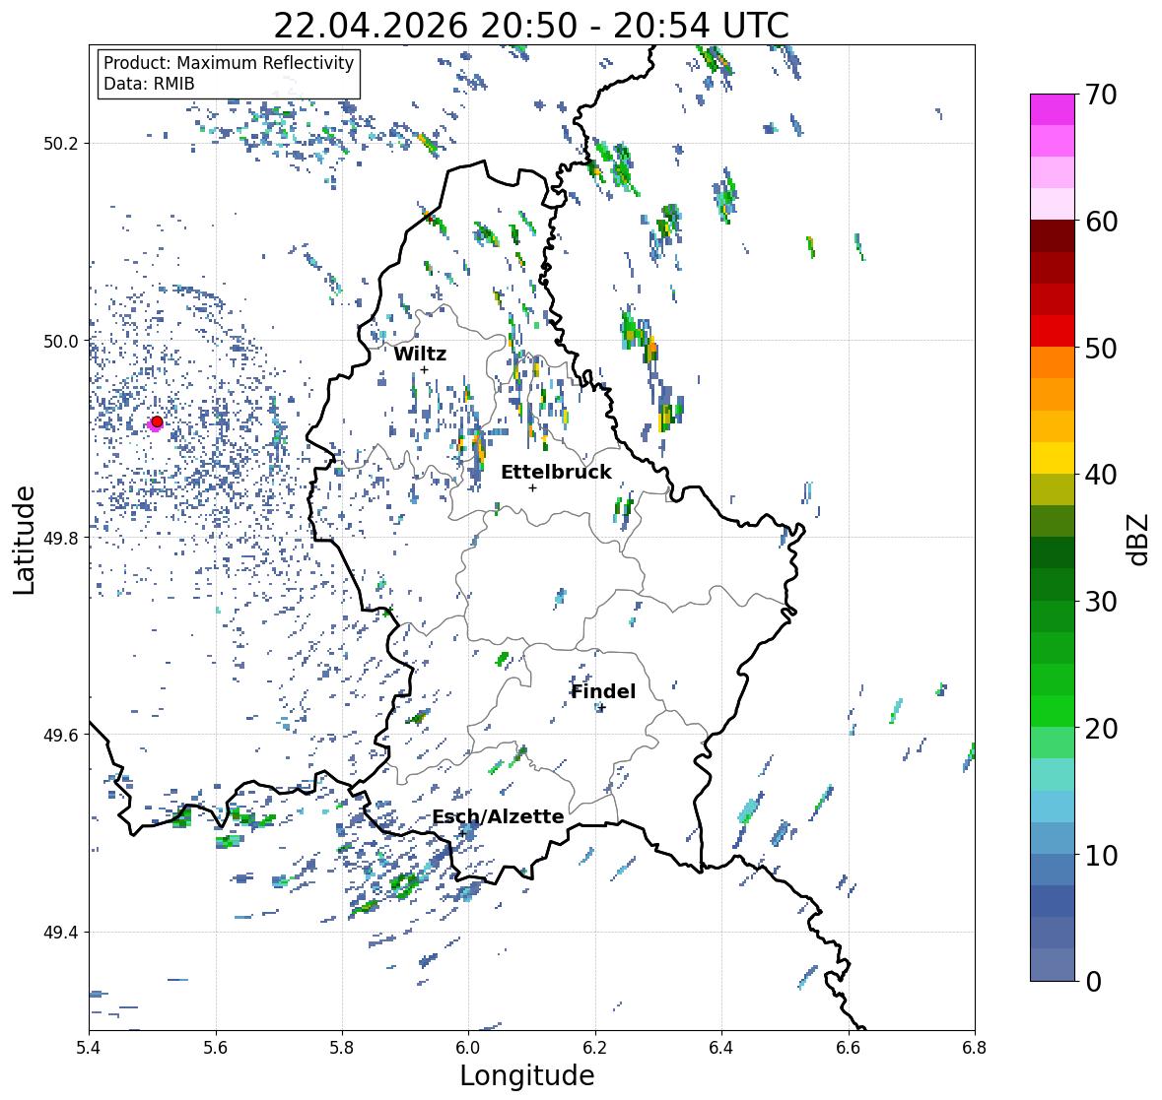
Task: Click the red dot marker west of Luxembourg
Action: pyautogui.click(x=157, y=421)
